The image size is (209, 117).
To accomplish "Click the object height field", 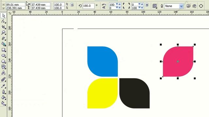I will point(40,8).
